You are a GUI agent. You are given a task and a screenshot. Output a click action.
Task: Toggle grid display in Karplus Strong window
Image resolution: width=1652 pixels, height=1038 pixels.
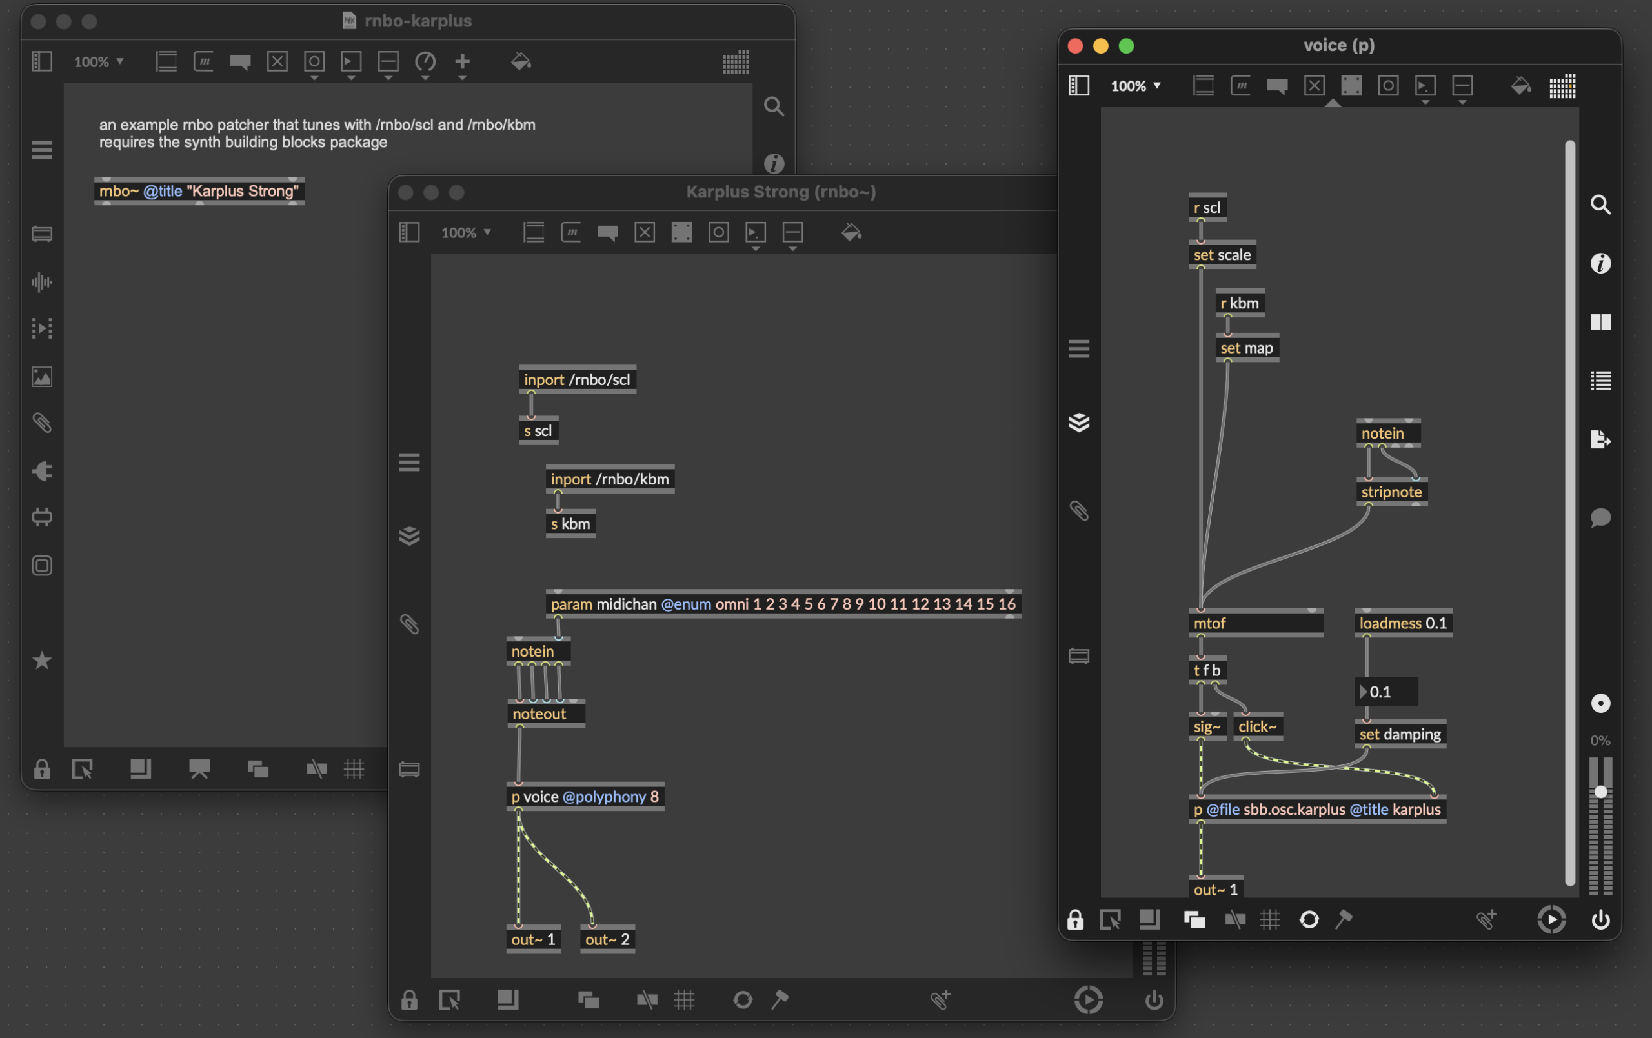click(684, 999)
